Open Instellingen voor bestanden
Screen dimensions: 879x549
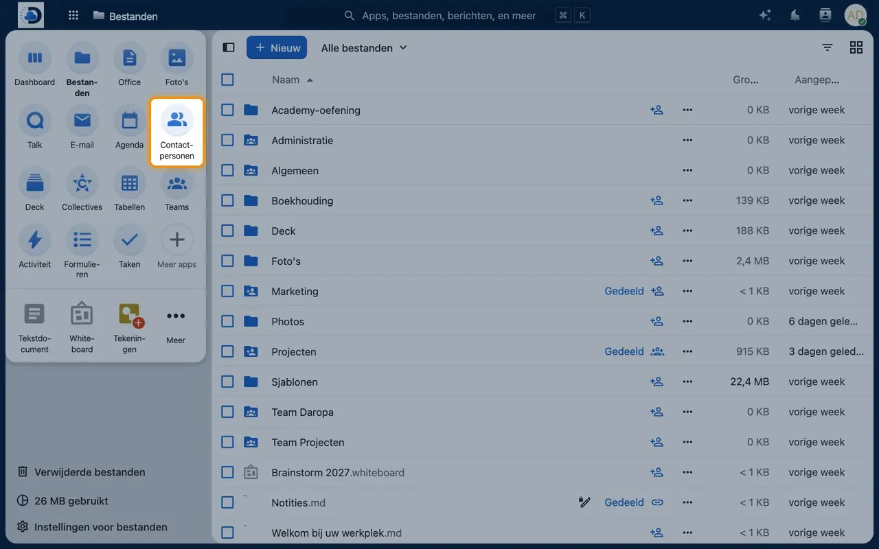92,527
